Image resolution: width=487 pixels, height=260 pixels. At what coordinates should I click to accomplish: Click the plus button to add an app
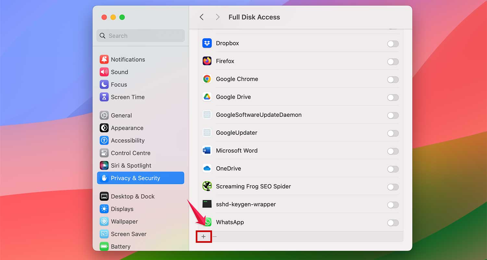[x=204, y=236]
